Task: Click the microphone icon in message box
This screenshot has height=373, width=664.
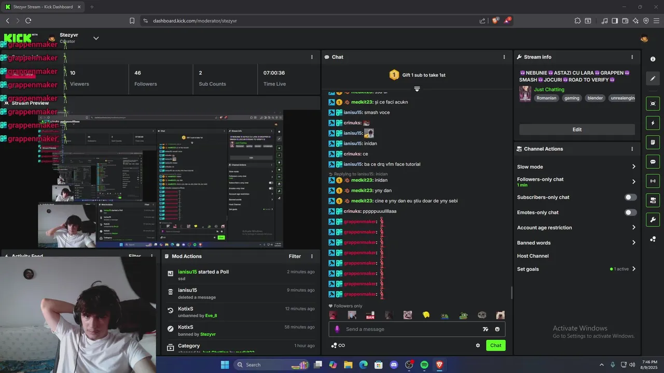Action: coord(337,329)
